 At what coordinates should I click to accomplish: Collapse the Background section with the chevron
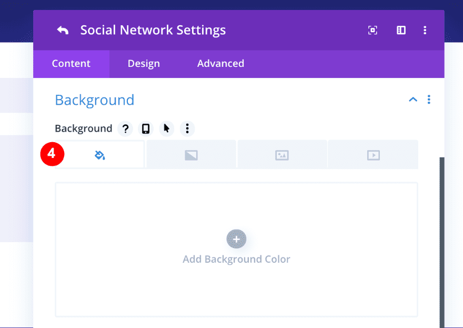[x=413, y=99]
